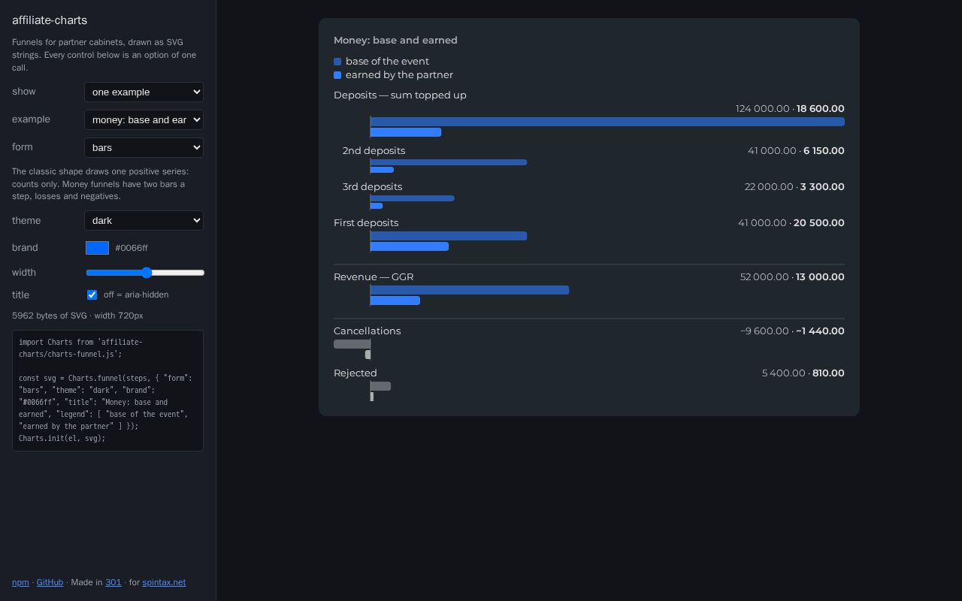Click the Deposits base bar in chart

(607, 122)
